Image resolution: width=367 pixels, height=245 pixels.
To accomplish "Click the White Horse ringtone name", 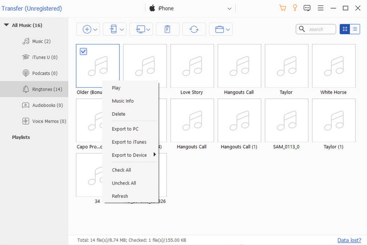I will click(334, 92).
